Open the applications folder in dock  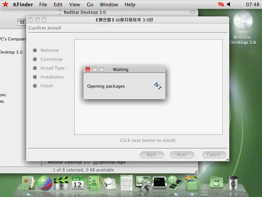(x=216, y=183)
